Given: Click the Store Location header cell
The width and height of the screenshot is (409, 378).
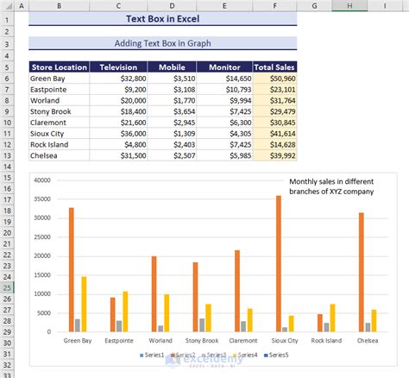Looking at the screenshot, I should point(60,67).
